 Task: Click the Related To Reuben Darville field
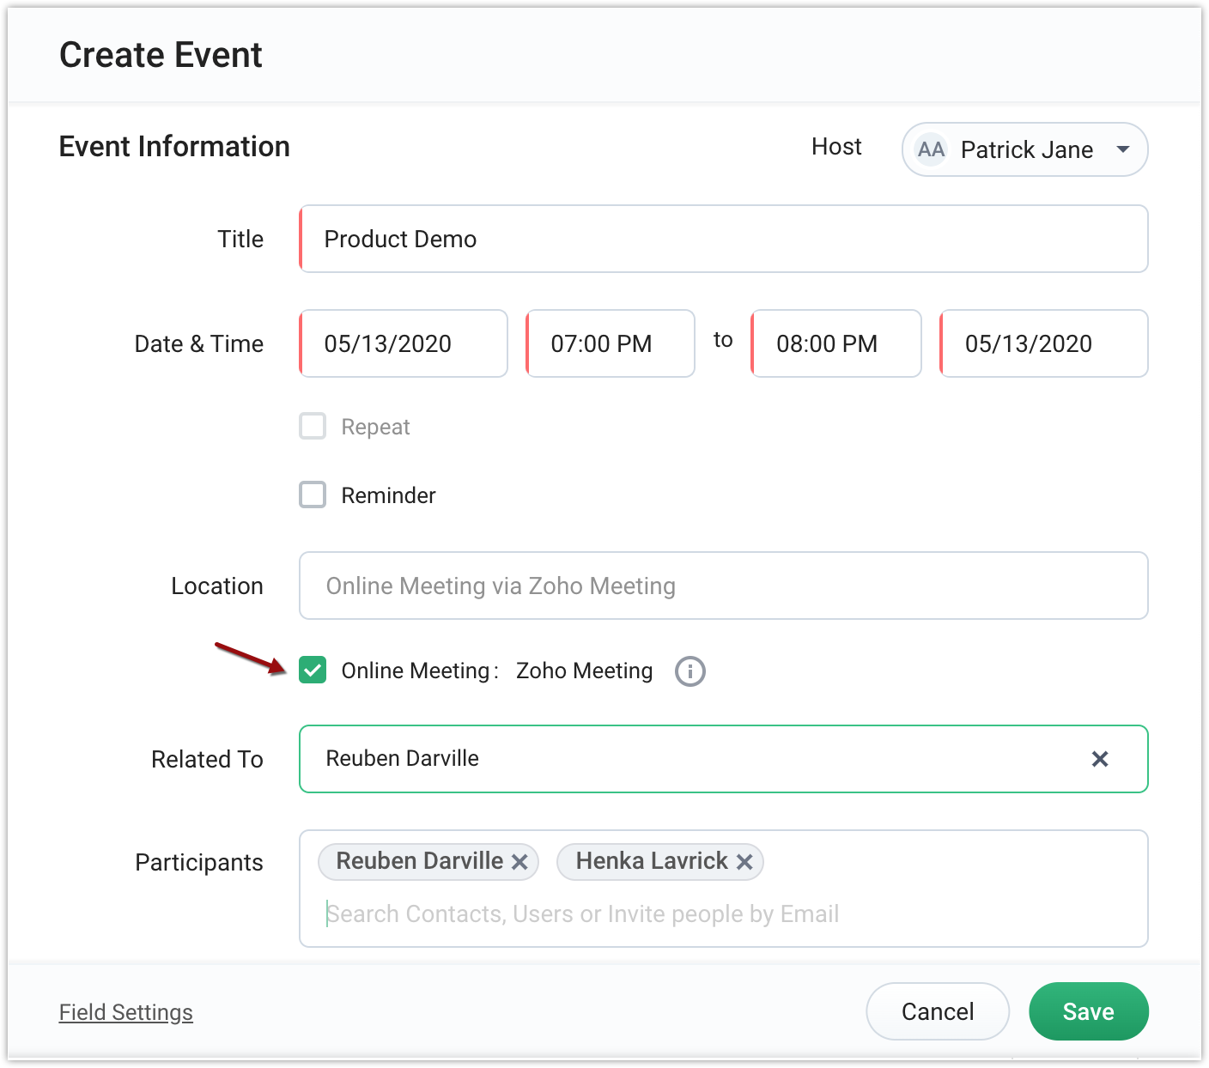pyautogui.click(x=687, y=759)
